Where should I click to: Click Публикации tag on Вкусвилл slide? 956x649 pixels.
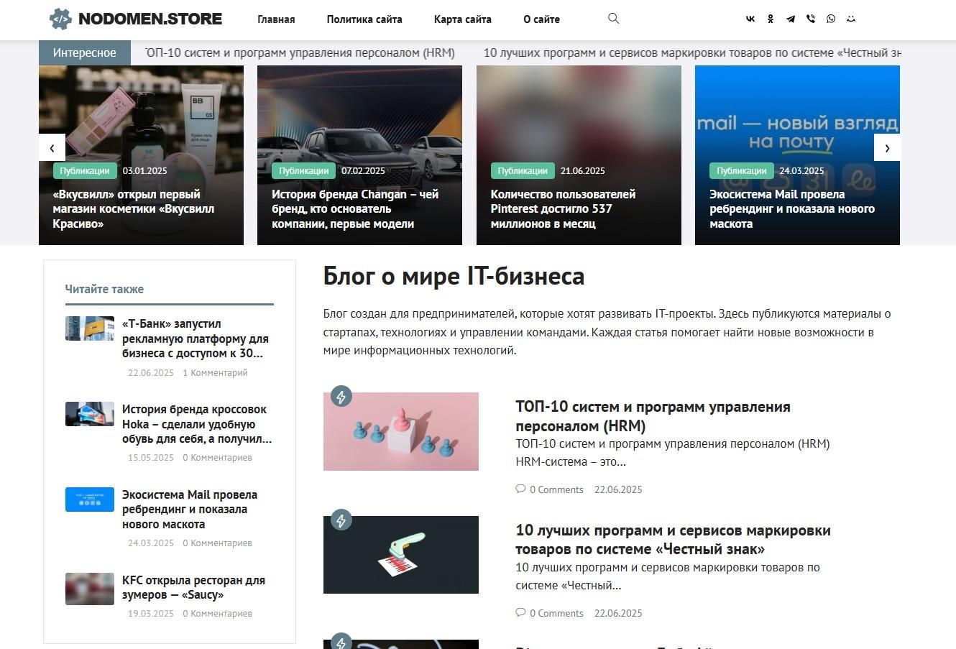[85, 170]
